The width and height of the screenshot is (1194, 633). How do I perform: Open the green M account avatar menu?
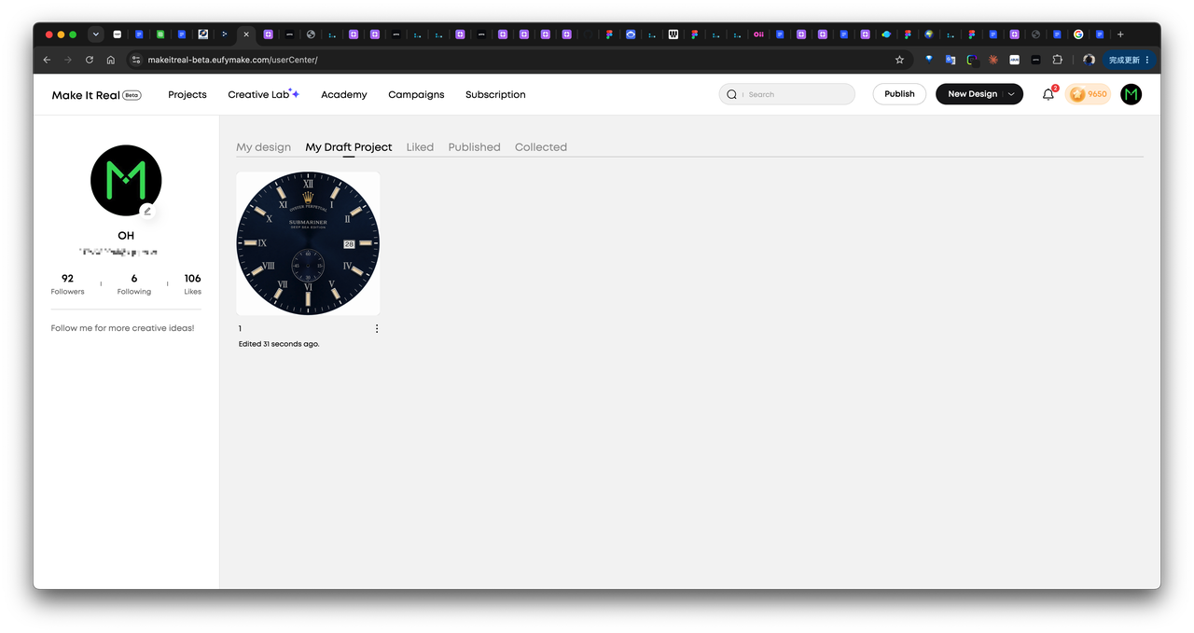(x=1131, y=94)
